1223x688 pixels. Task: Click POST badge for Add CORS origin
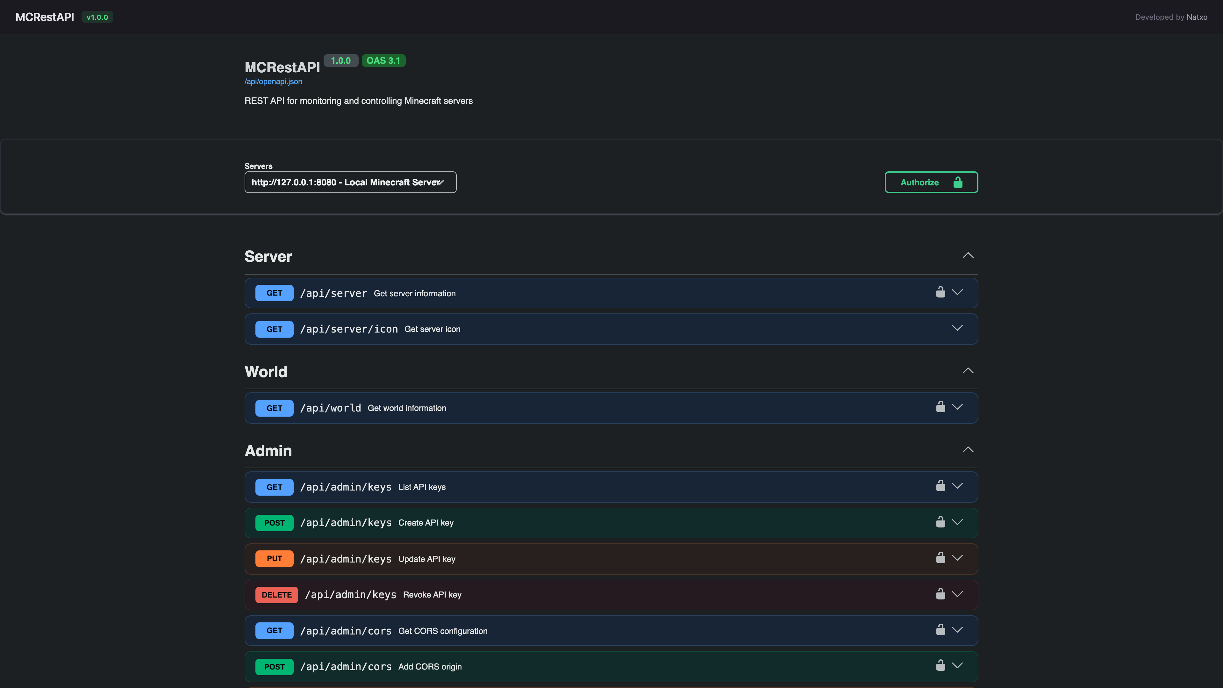click(275, 667)
